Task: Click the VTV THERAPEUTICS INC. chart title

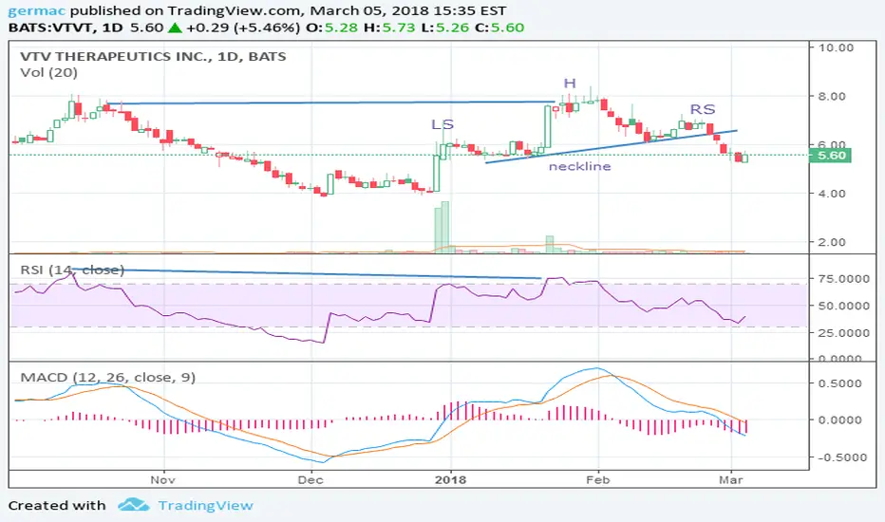Action: pyautogui.click(x=153, y=56)
